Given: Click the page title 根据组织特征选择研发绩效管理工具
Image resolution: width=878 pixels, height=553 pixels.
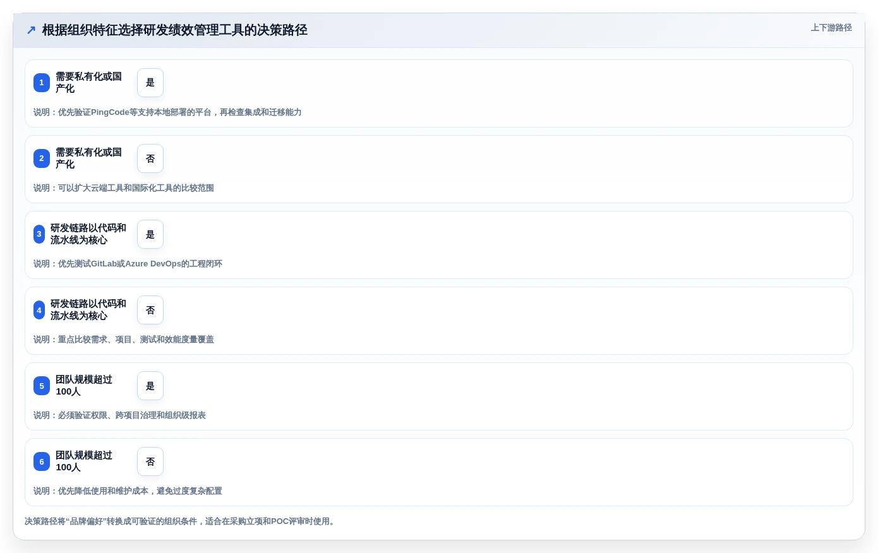Looking at the screenshot, I should click(175, 30).
